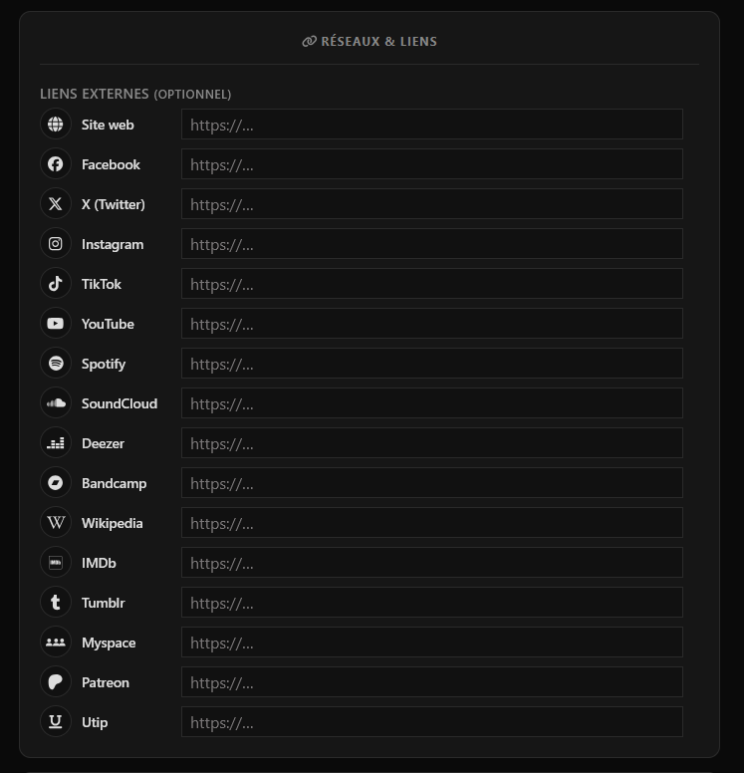Image resolution: width=744 pixels, height=773 pixels.
Task: Select the Patreon link input field
Action: click(x=432, y=681)
